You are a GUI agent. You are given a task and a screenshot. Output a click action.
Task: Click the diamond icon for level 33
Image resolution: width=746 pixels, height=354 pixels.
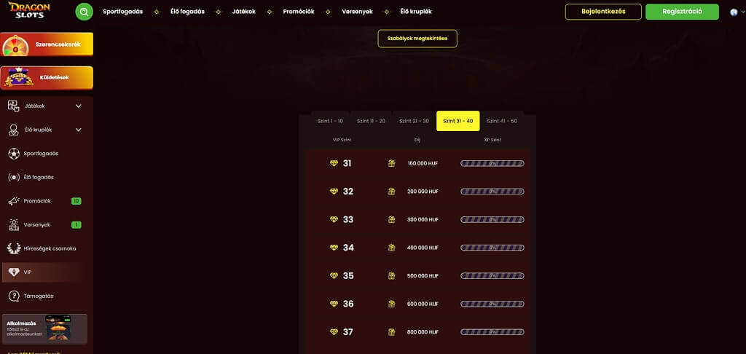334,219
